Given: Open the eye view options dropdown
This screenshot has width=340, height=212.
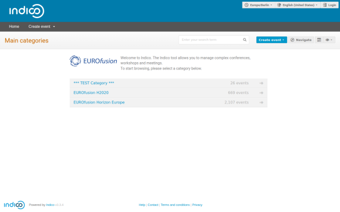Looking at the screenshot, I should pos(329,40).
